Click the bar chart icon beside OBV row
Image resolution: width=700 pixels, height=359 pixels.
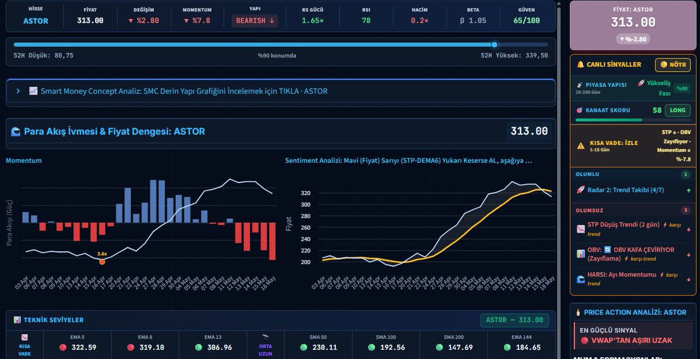click(580, 254)
